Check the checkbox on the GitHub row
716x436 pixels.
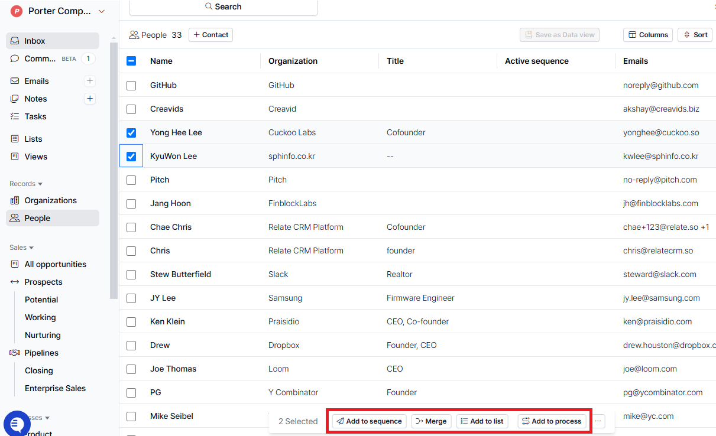(131, 85)
